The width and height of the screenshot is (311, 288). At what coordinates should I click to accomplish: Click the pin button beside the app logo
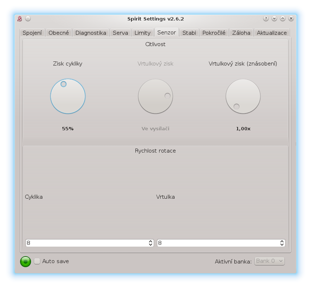(28, 19)
